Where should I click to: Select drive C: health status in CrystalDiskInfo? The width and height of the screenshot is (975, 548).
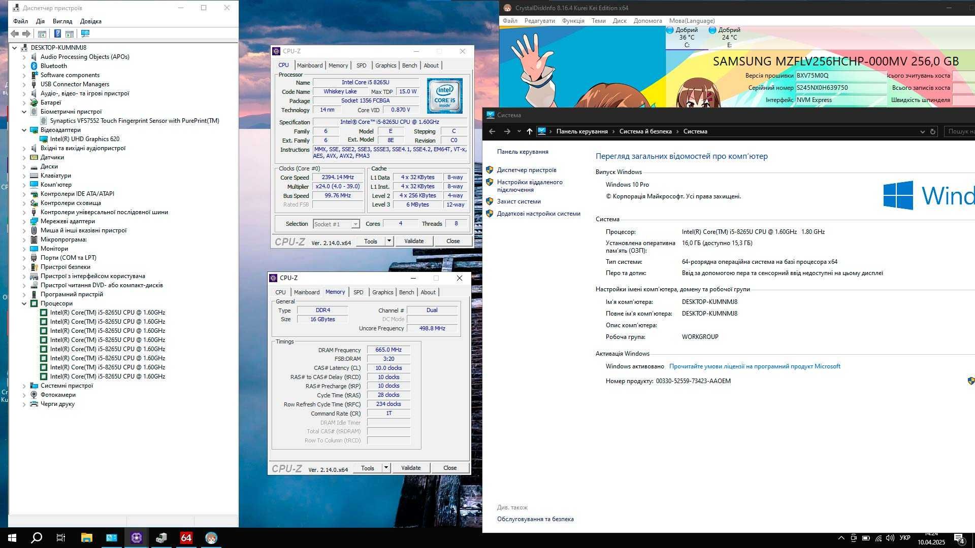click(x=687, y=38)
